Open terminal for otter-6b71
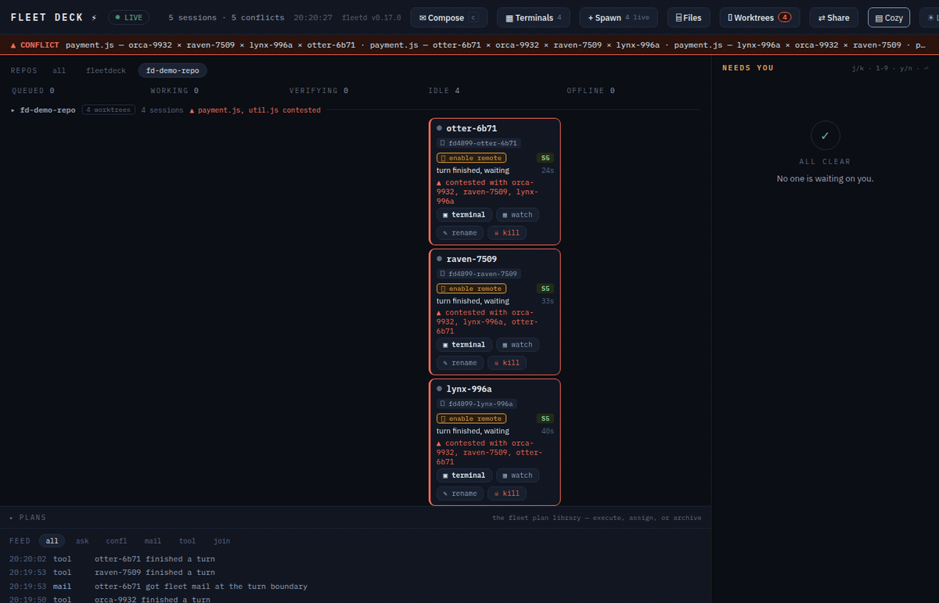 pos(464,214)
